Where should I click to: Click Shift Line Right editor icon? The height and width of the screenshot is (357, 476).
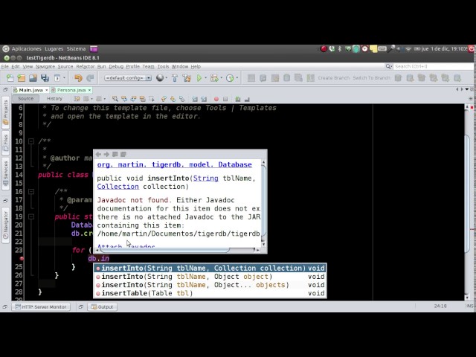coord(204,99)
